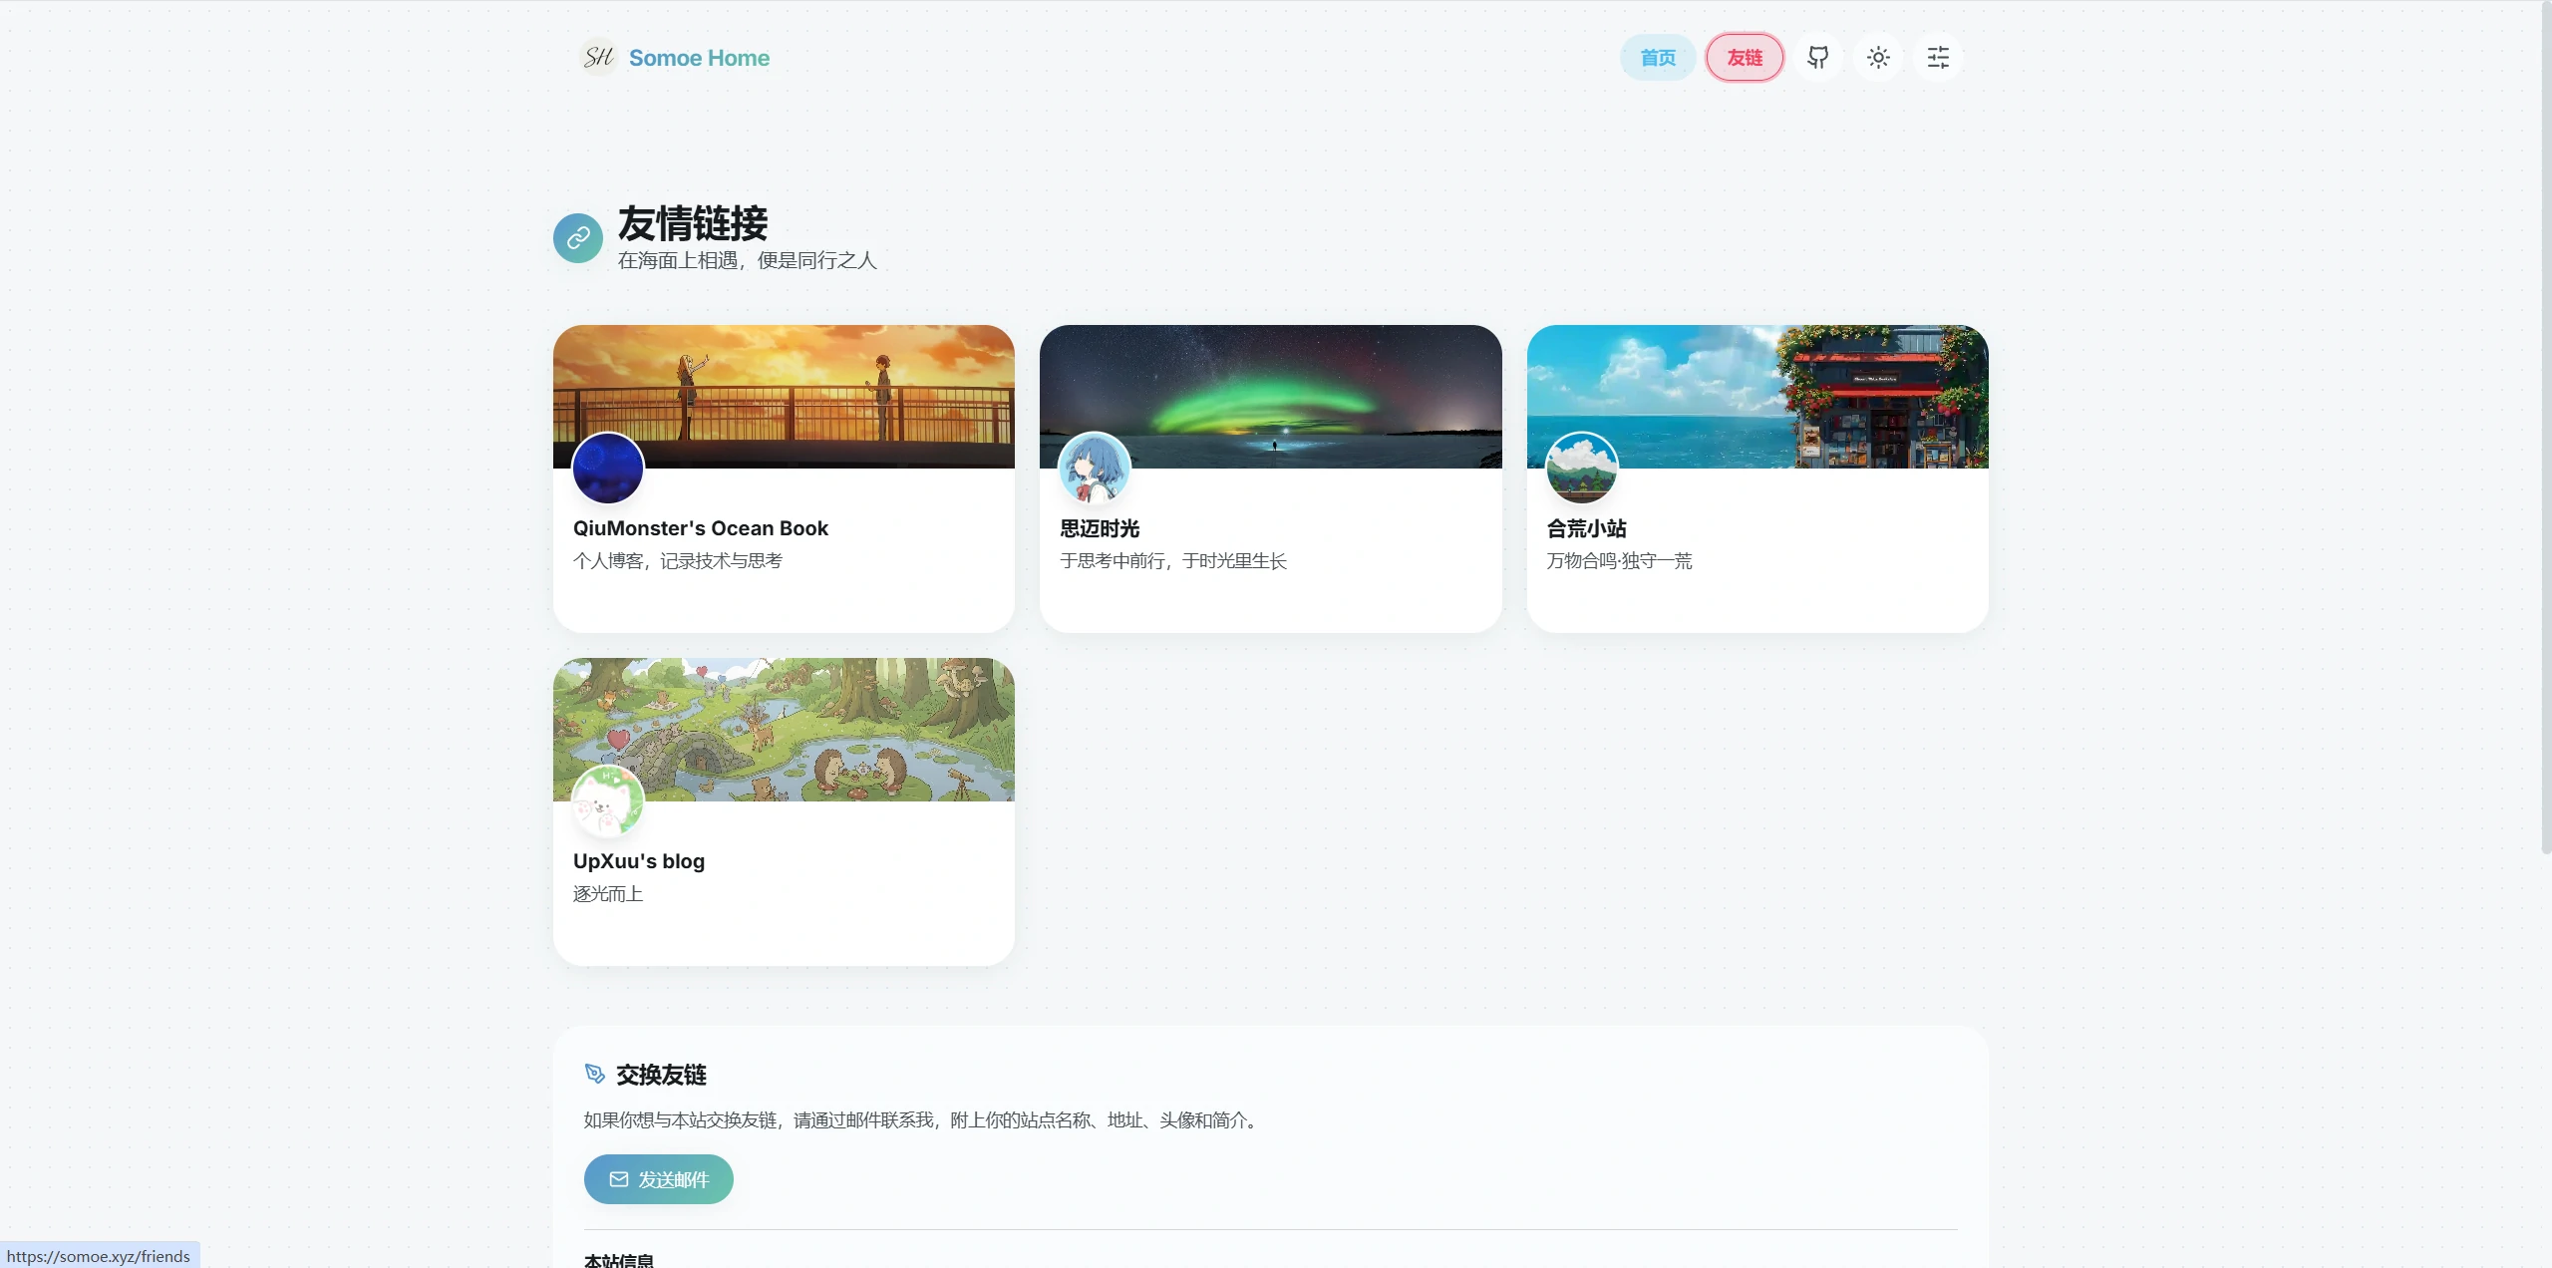The image size is (2552, 1268).
Task: Open QiuMonster's Ocean Book title
Action: click(x=701, y=528)
